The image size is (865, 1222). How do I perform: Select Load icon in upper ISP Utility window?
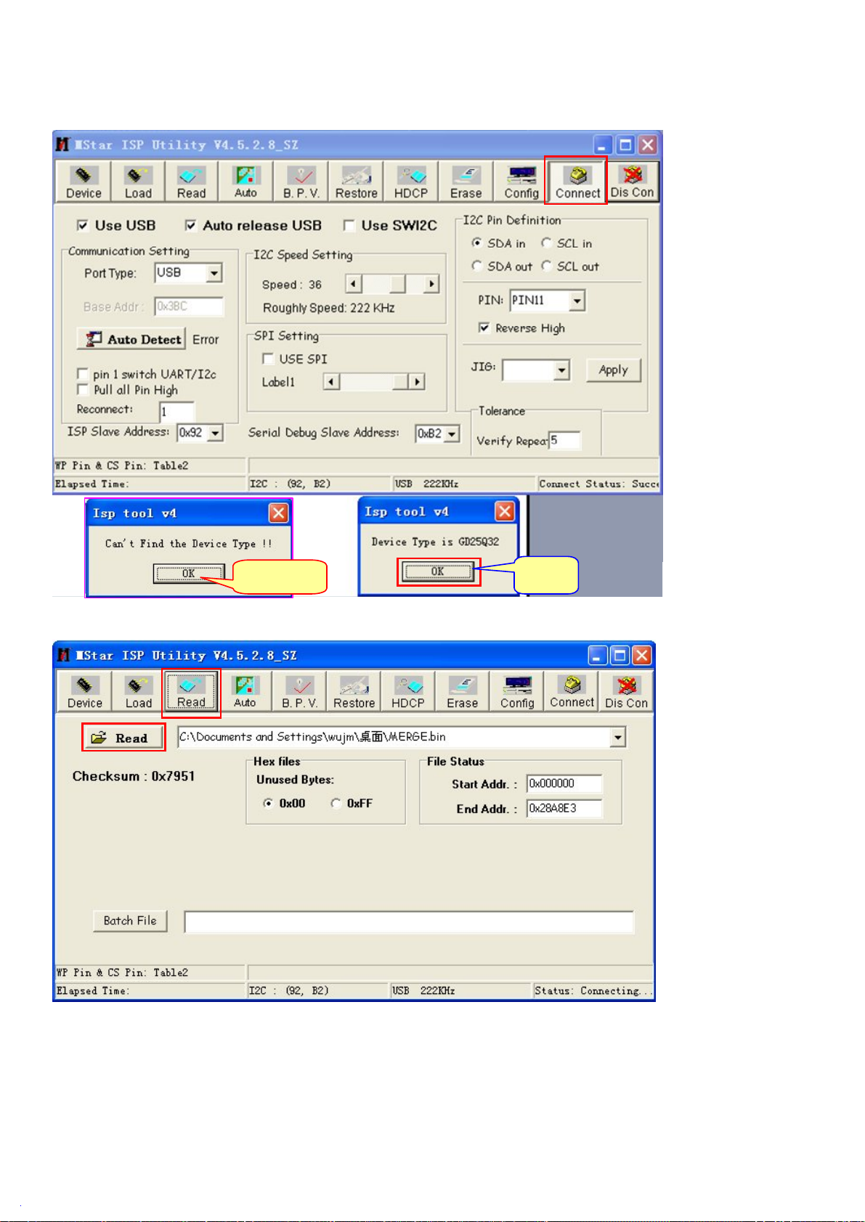click(138, 182)
